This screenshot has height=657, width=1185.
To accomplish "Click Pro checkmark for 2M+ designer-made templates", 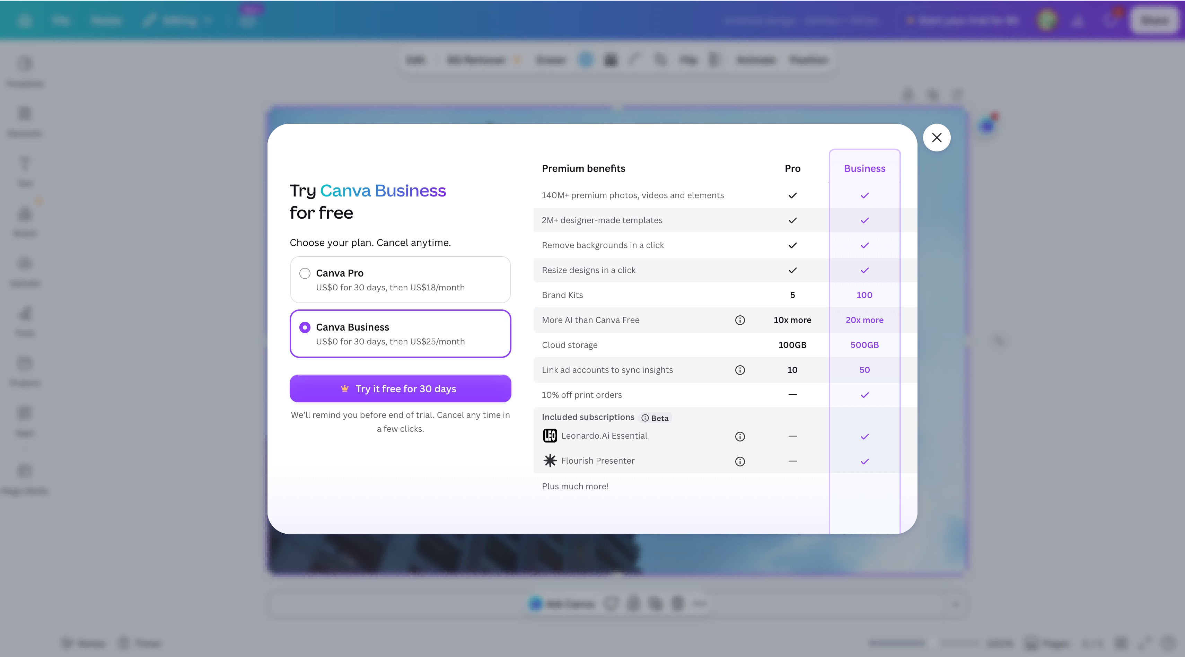I will (x=792, y=220).
